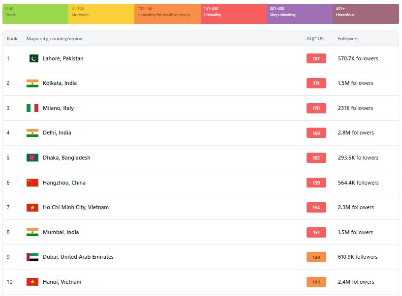
Task: Click the China flag icon beside Hangzhou
Action: (x=32, y=183)
